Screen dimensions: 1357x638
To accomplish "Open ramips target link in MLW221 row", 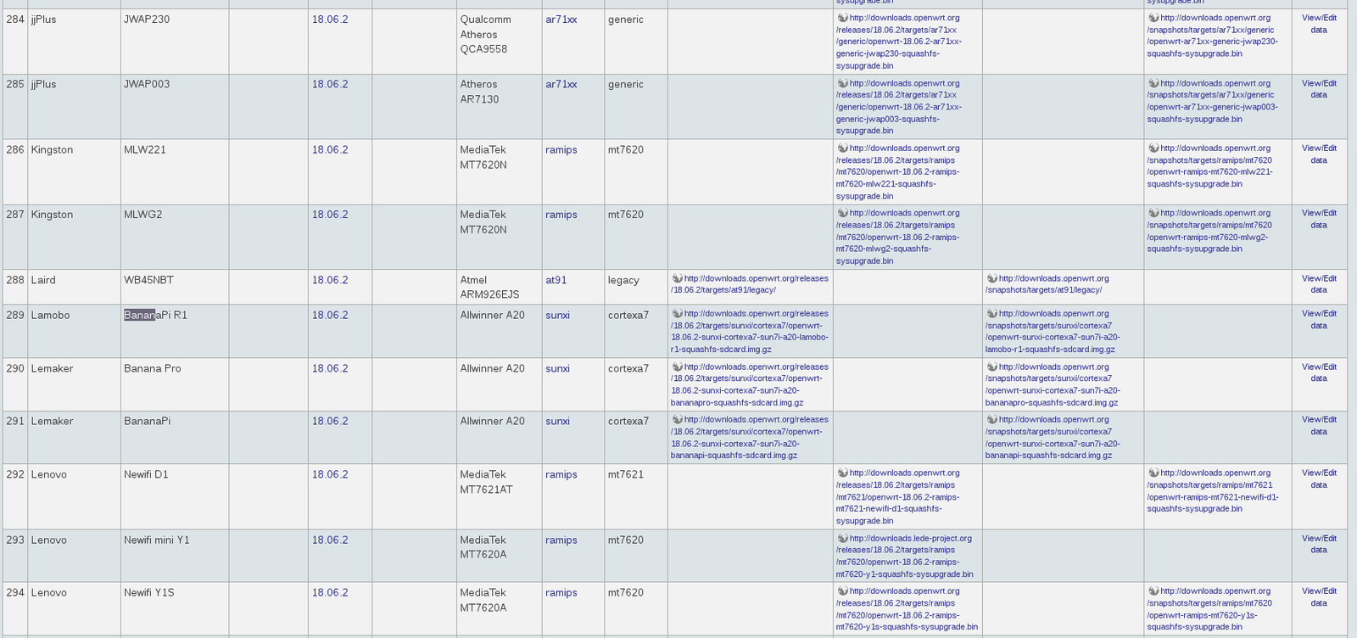I will pyautogui.click(x=561, y=150).
